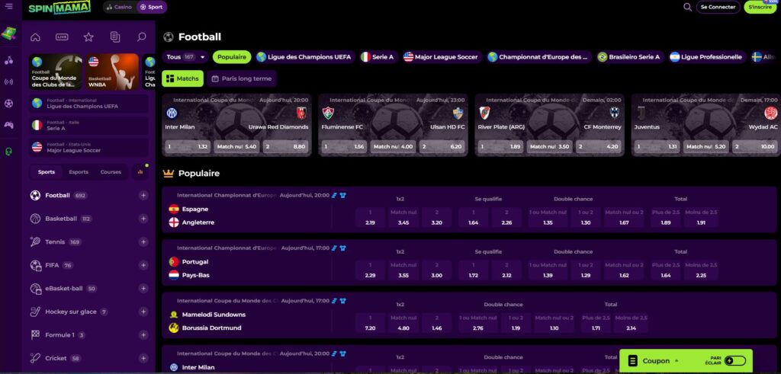Expand the FIFA category plus

(143, 265)
